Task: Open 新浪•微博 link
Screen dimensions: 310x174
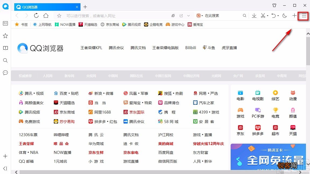Action: pos(101,93)
